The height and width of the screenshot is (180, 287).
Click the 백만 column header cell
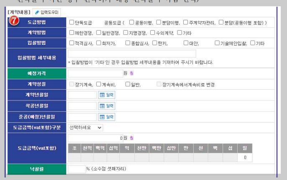click(x=156, y=148)
